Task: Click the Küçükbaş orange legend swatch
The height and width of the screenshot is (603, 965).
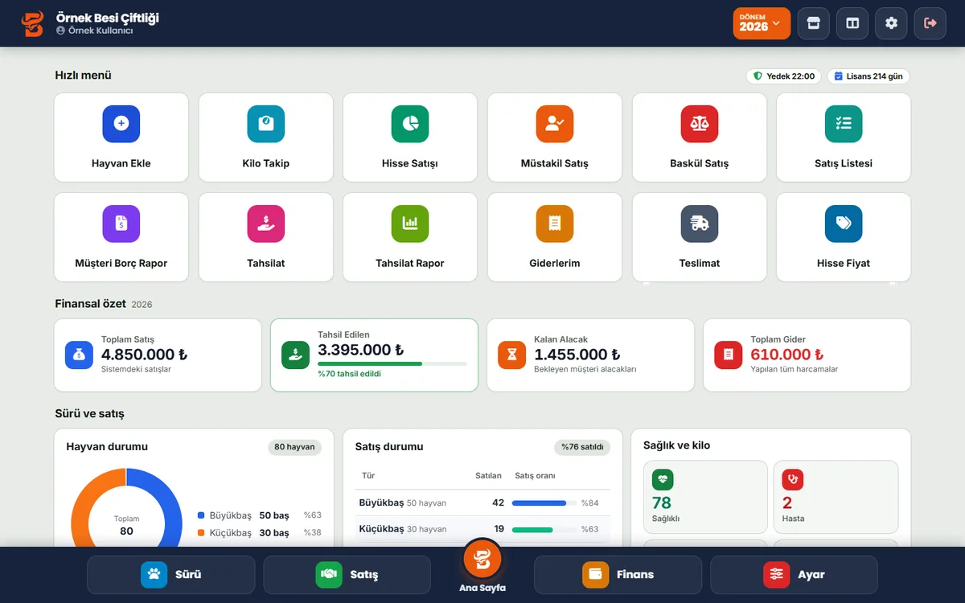Action: point(201,533)
